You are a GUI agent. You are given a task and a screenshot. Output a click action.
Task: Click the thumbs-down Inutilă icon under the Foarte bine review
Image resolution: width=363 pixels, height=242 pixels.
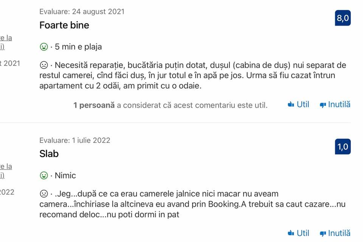[323, 105]
